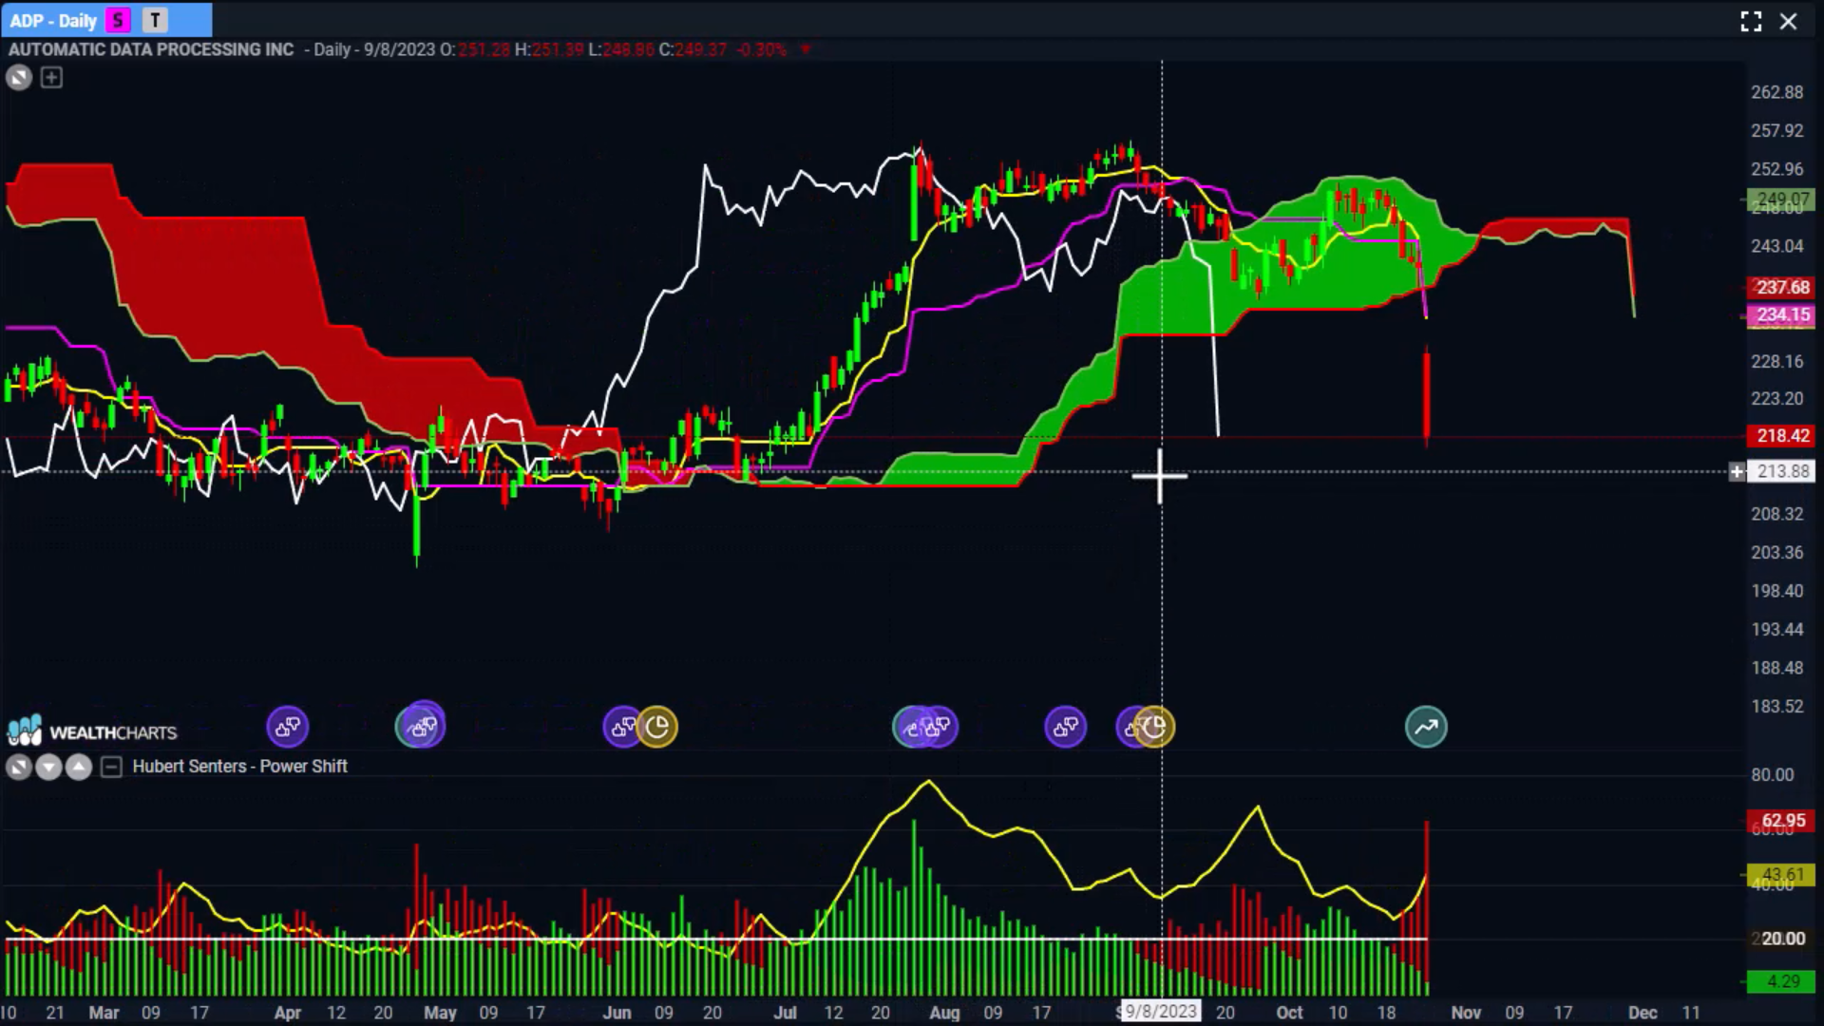Click the 183.52 price axis label
Image resolution: width=1824 pixels, height=1026 pixels.
pyautogui.click(x=1776, y=707)
